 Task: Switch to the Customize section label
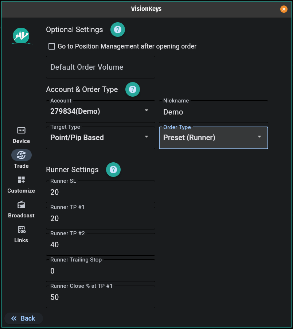tap(21, 190)
